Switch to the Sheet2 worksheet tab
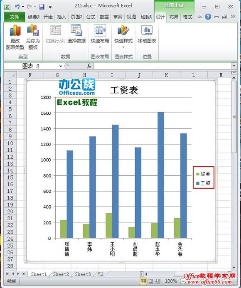Viewport: 241px width, 288px height. (61, 274)
